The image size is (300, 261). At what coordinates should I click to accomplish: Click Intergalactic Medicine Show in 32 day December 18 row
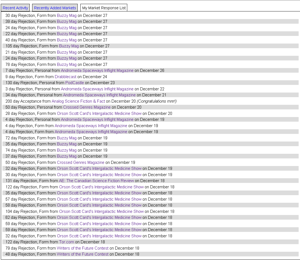click(99, 236)
